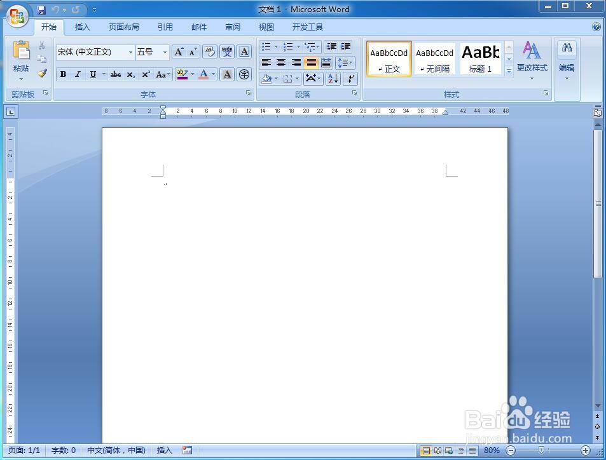Grow font size with large A
The width and height of the screenshot is (606, 460).
tap(179, 52)
